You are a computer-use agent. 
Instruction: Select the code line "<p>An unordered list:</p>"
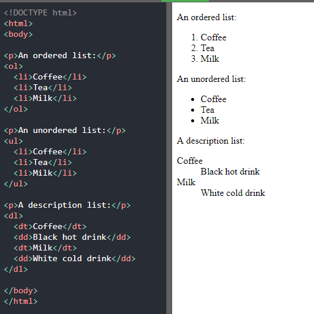65,131
